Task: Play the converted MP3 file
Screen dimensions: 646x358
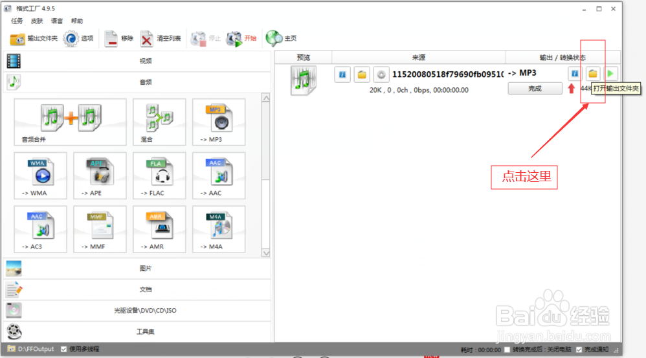Action: click(x=611, y=74)
